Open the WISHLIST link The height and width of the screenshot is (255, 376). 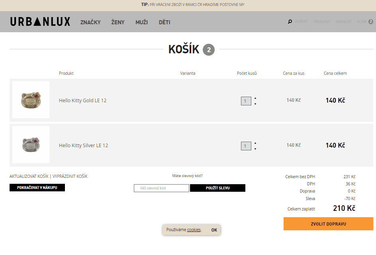click(344, 22)
